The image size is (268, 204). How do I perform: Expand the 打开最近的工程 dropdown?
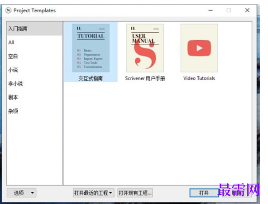(x=94, y=193)
